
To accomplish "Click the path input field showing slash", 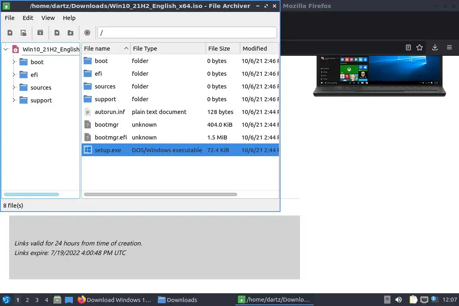I will coord(187,33).
